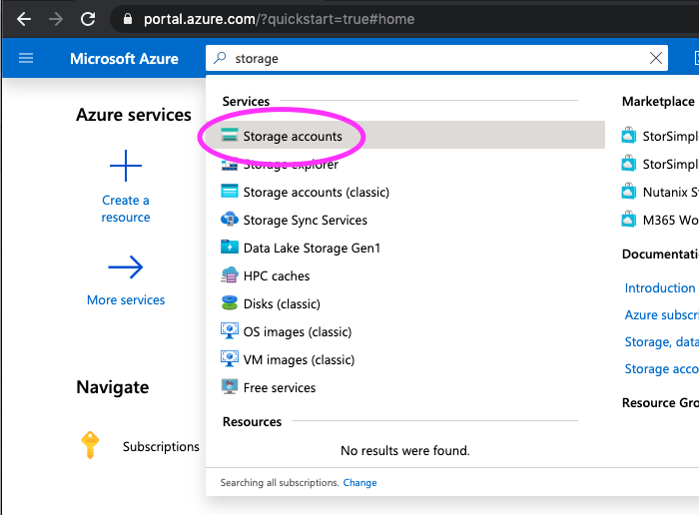Open 'Storage acco...' documentation link
This screenshot has width=699, height=515.
pyautogui.click(x=661, y=369)
